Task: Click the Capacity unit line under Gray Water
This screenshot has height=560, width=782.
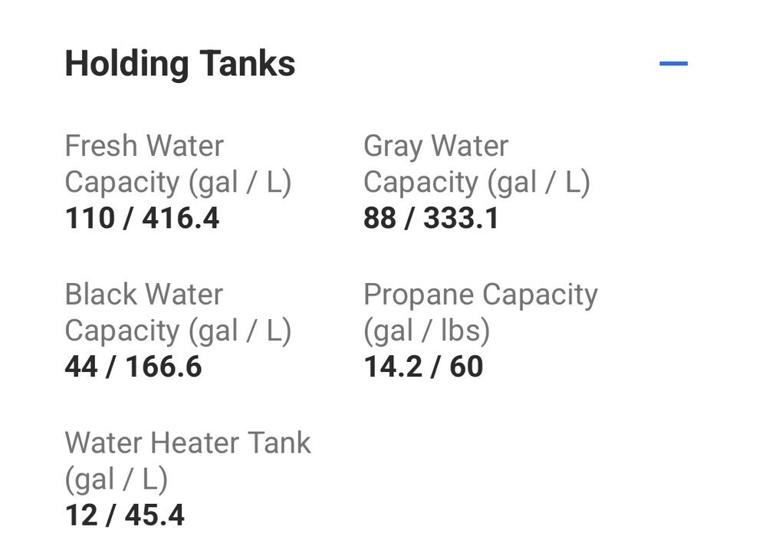Action: (x=476, y=183)
